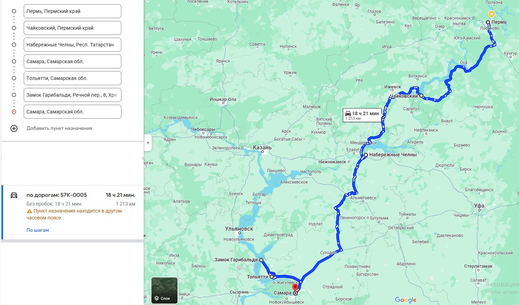Viewport: 519px width, 305px height.
Task: Click the red pin icon beside last destination field
Action: 14,112
